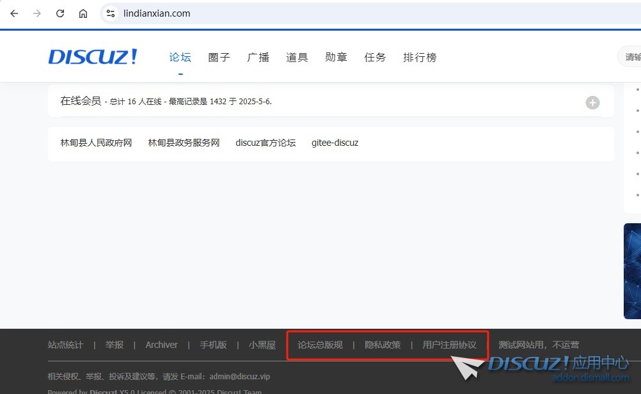Focus the address bar showing lindianxian.com
Image resolution: width=641 pixels, height=394 pixels.
coord(370,13)
